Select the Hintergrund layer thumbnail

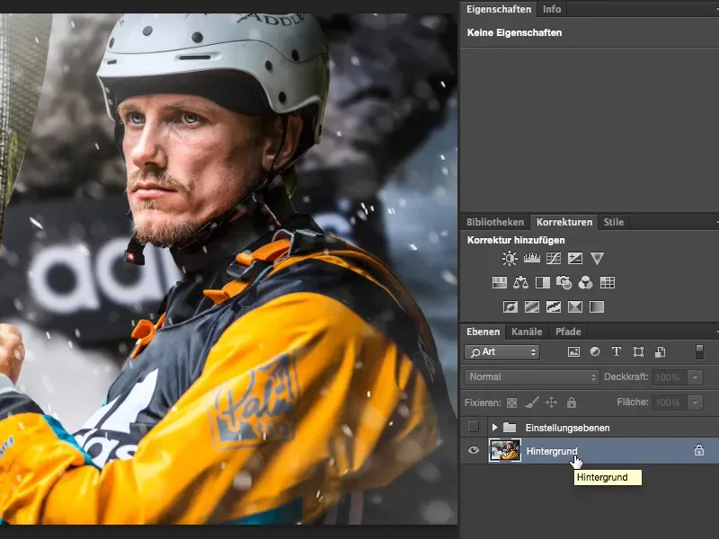(x=504, y=451)
